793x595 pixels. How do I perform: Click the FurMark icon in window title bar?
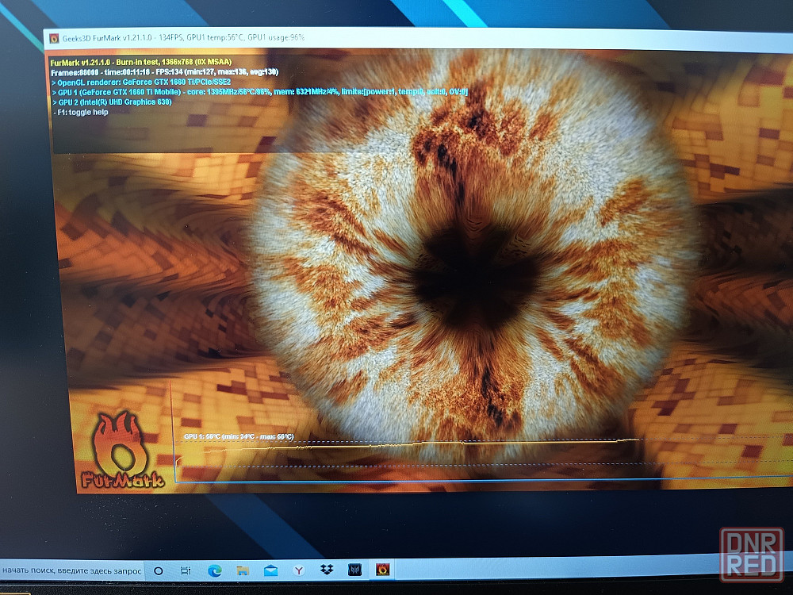point(54,38)
